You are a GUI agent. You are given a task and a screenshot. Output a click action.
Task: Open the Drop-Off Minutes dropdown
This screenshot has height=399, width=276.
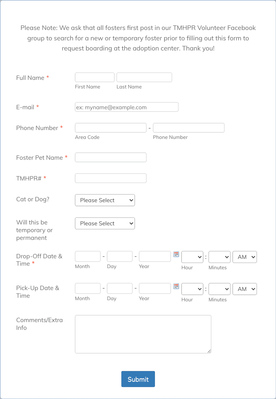coord(220,257)
